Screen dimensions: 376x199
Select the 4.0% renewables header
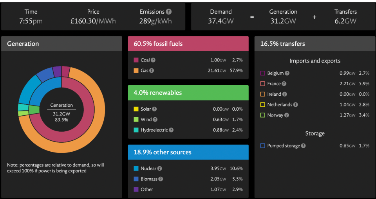click(188, 93)
